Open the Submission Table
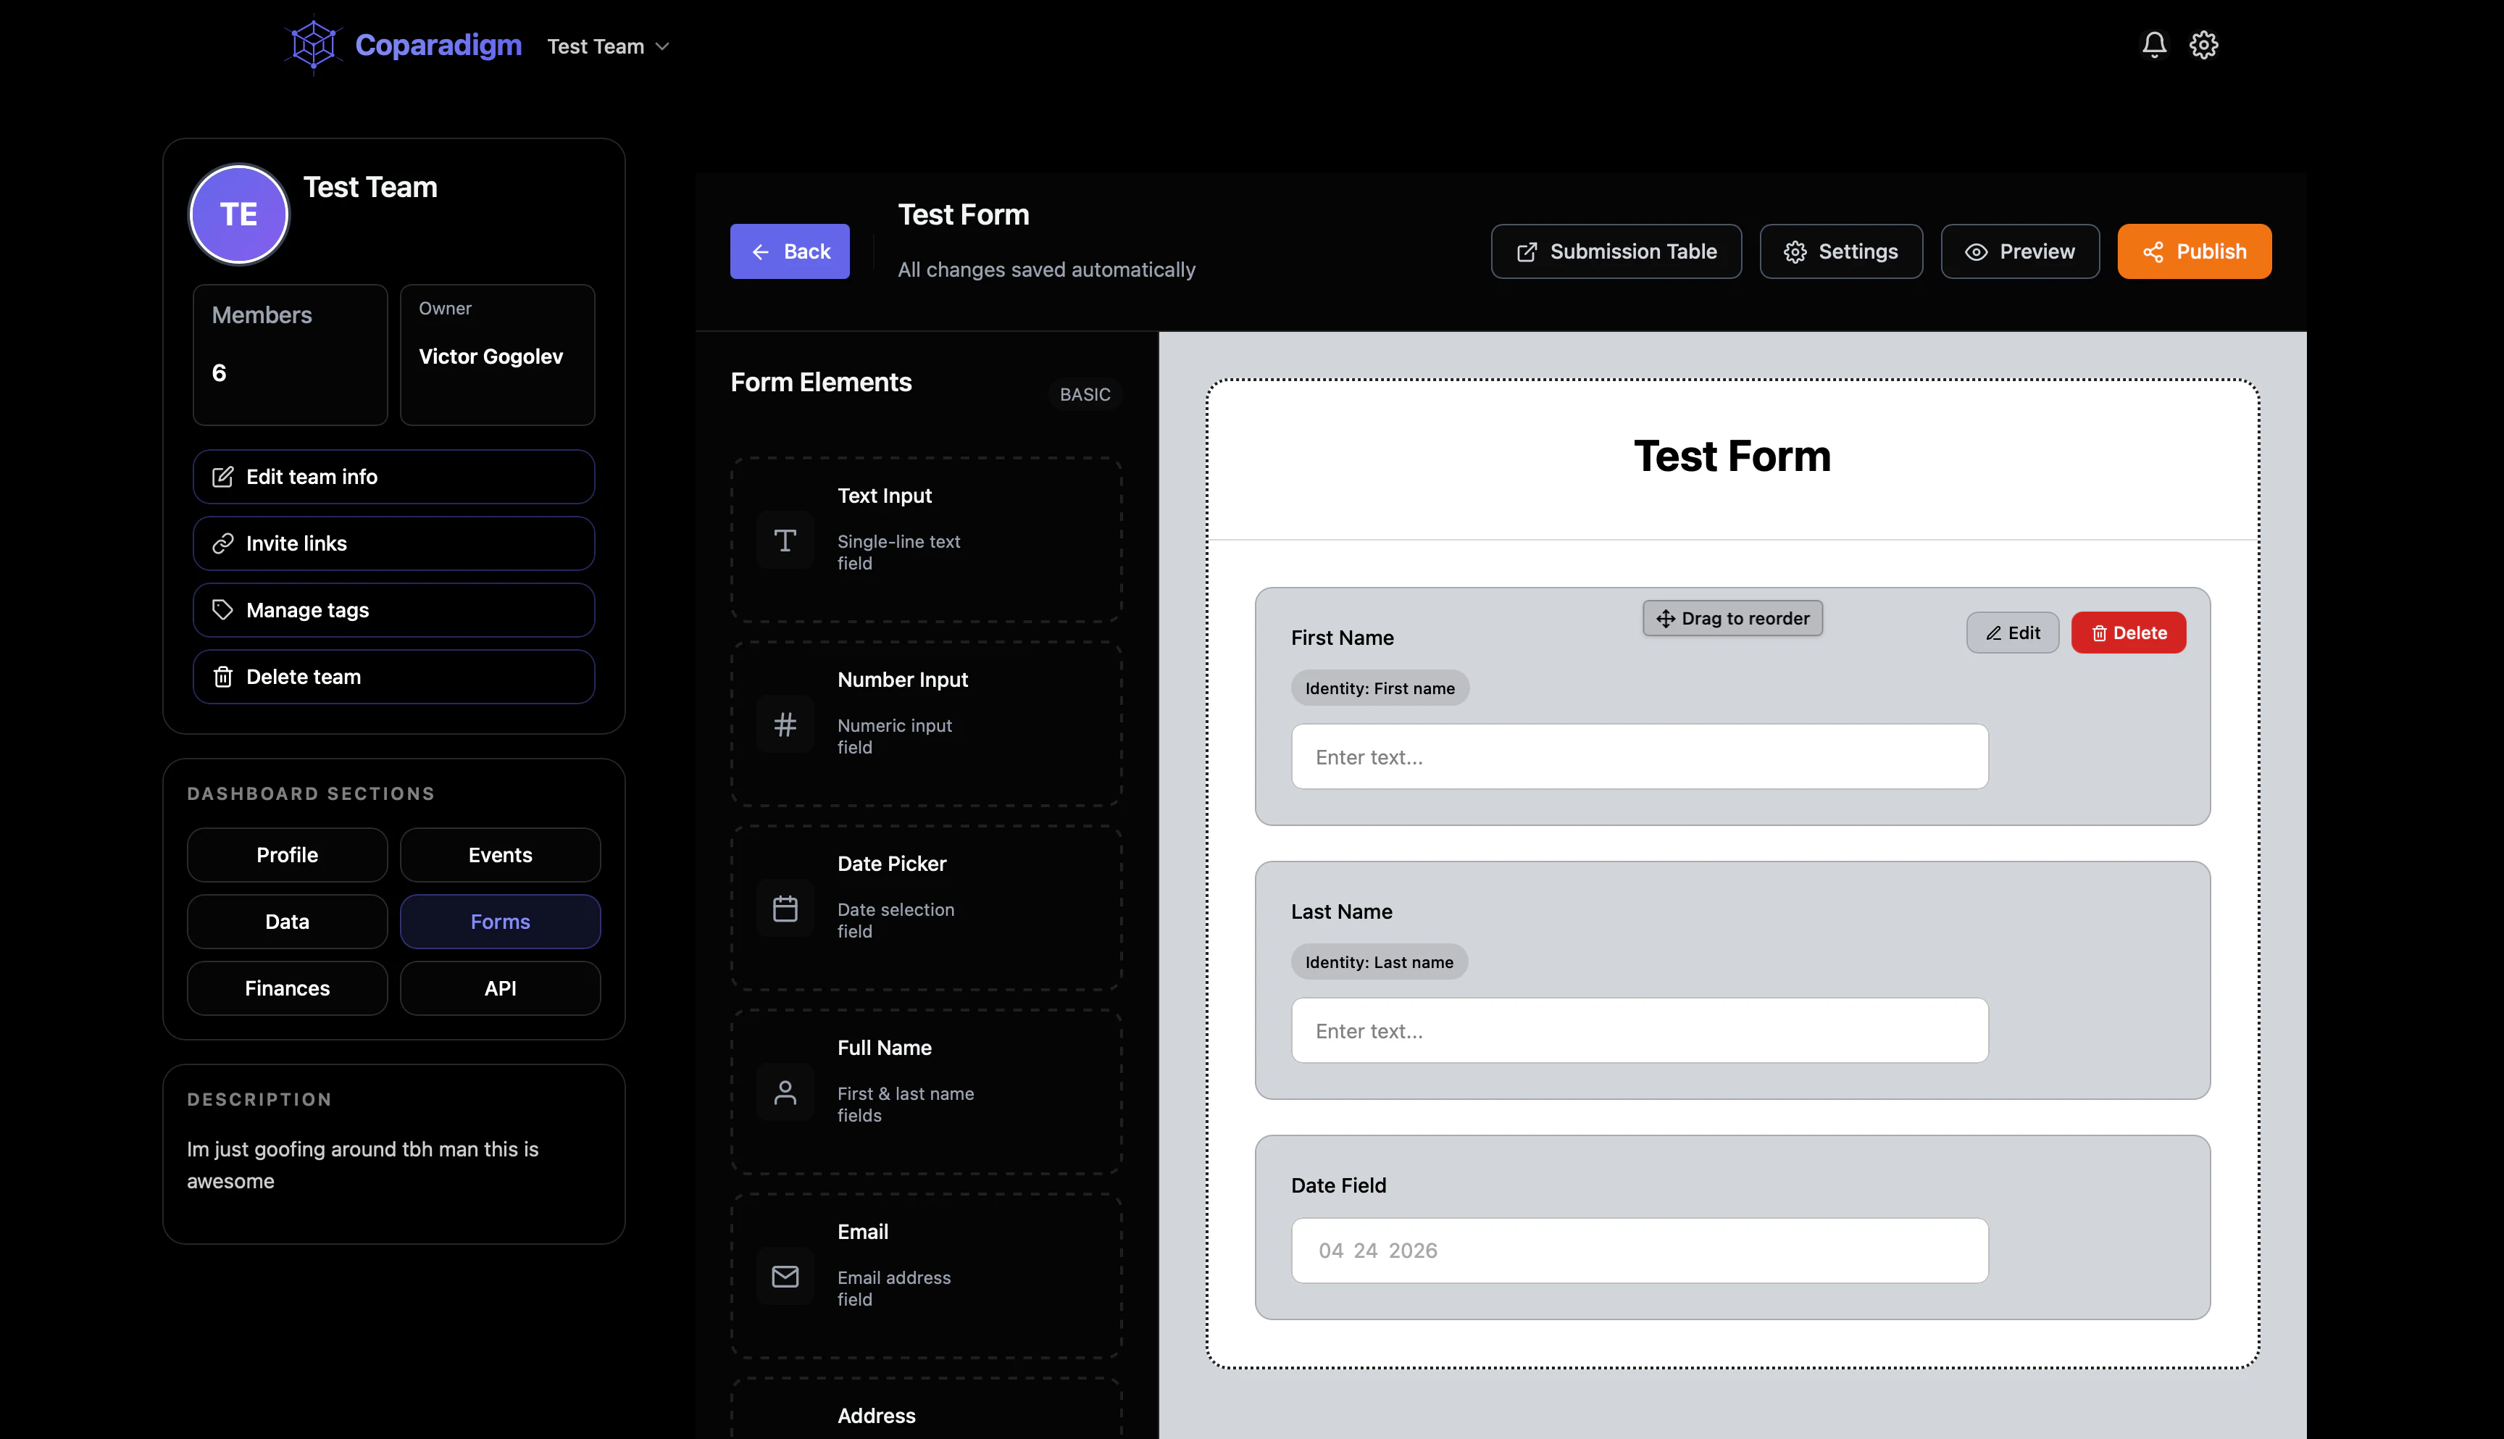 coord(1616,251)
